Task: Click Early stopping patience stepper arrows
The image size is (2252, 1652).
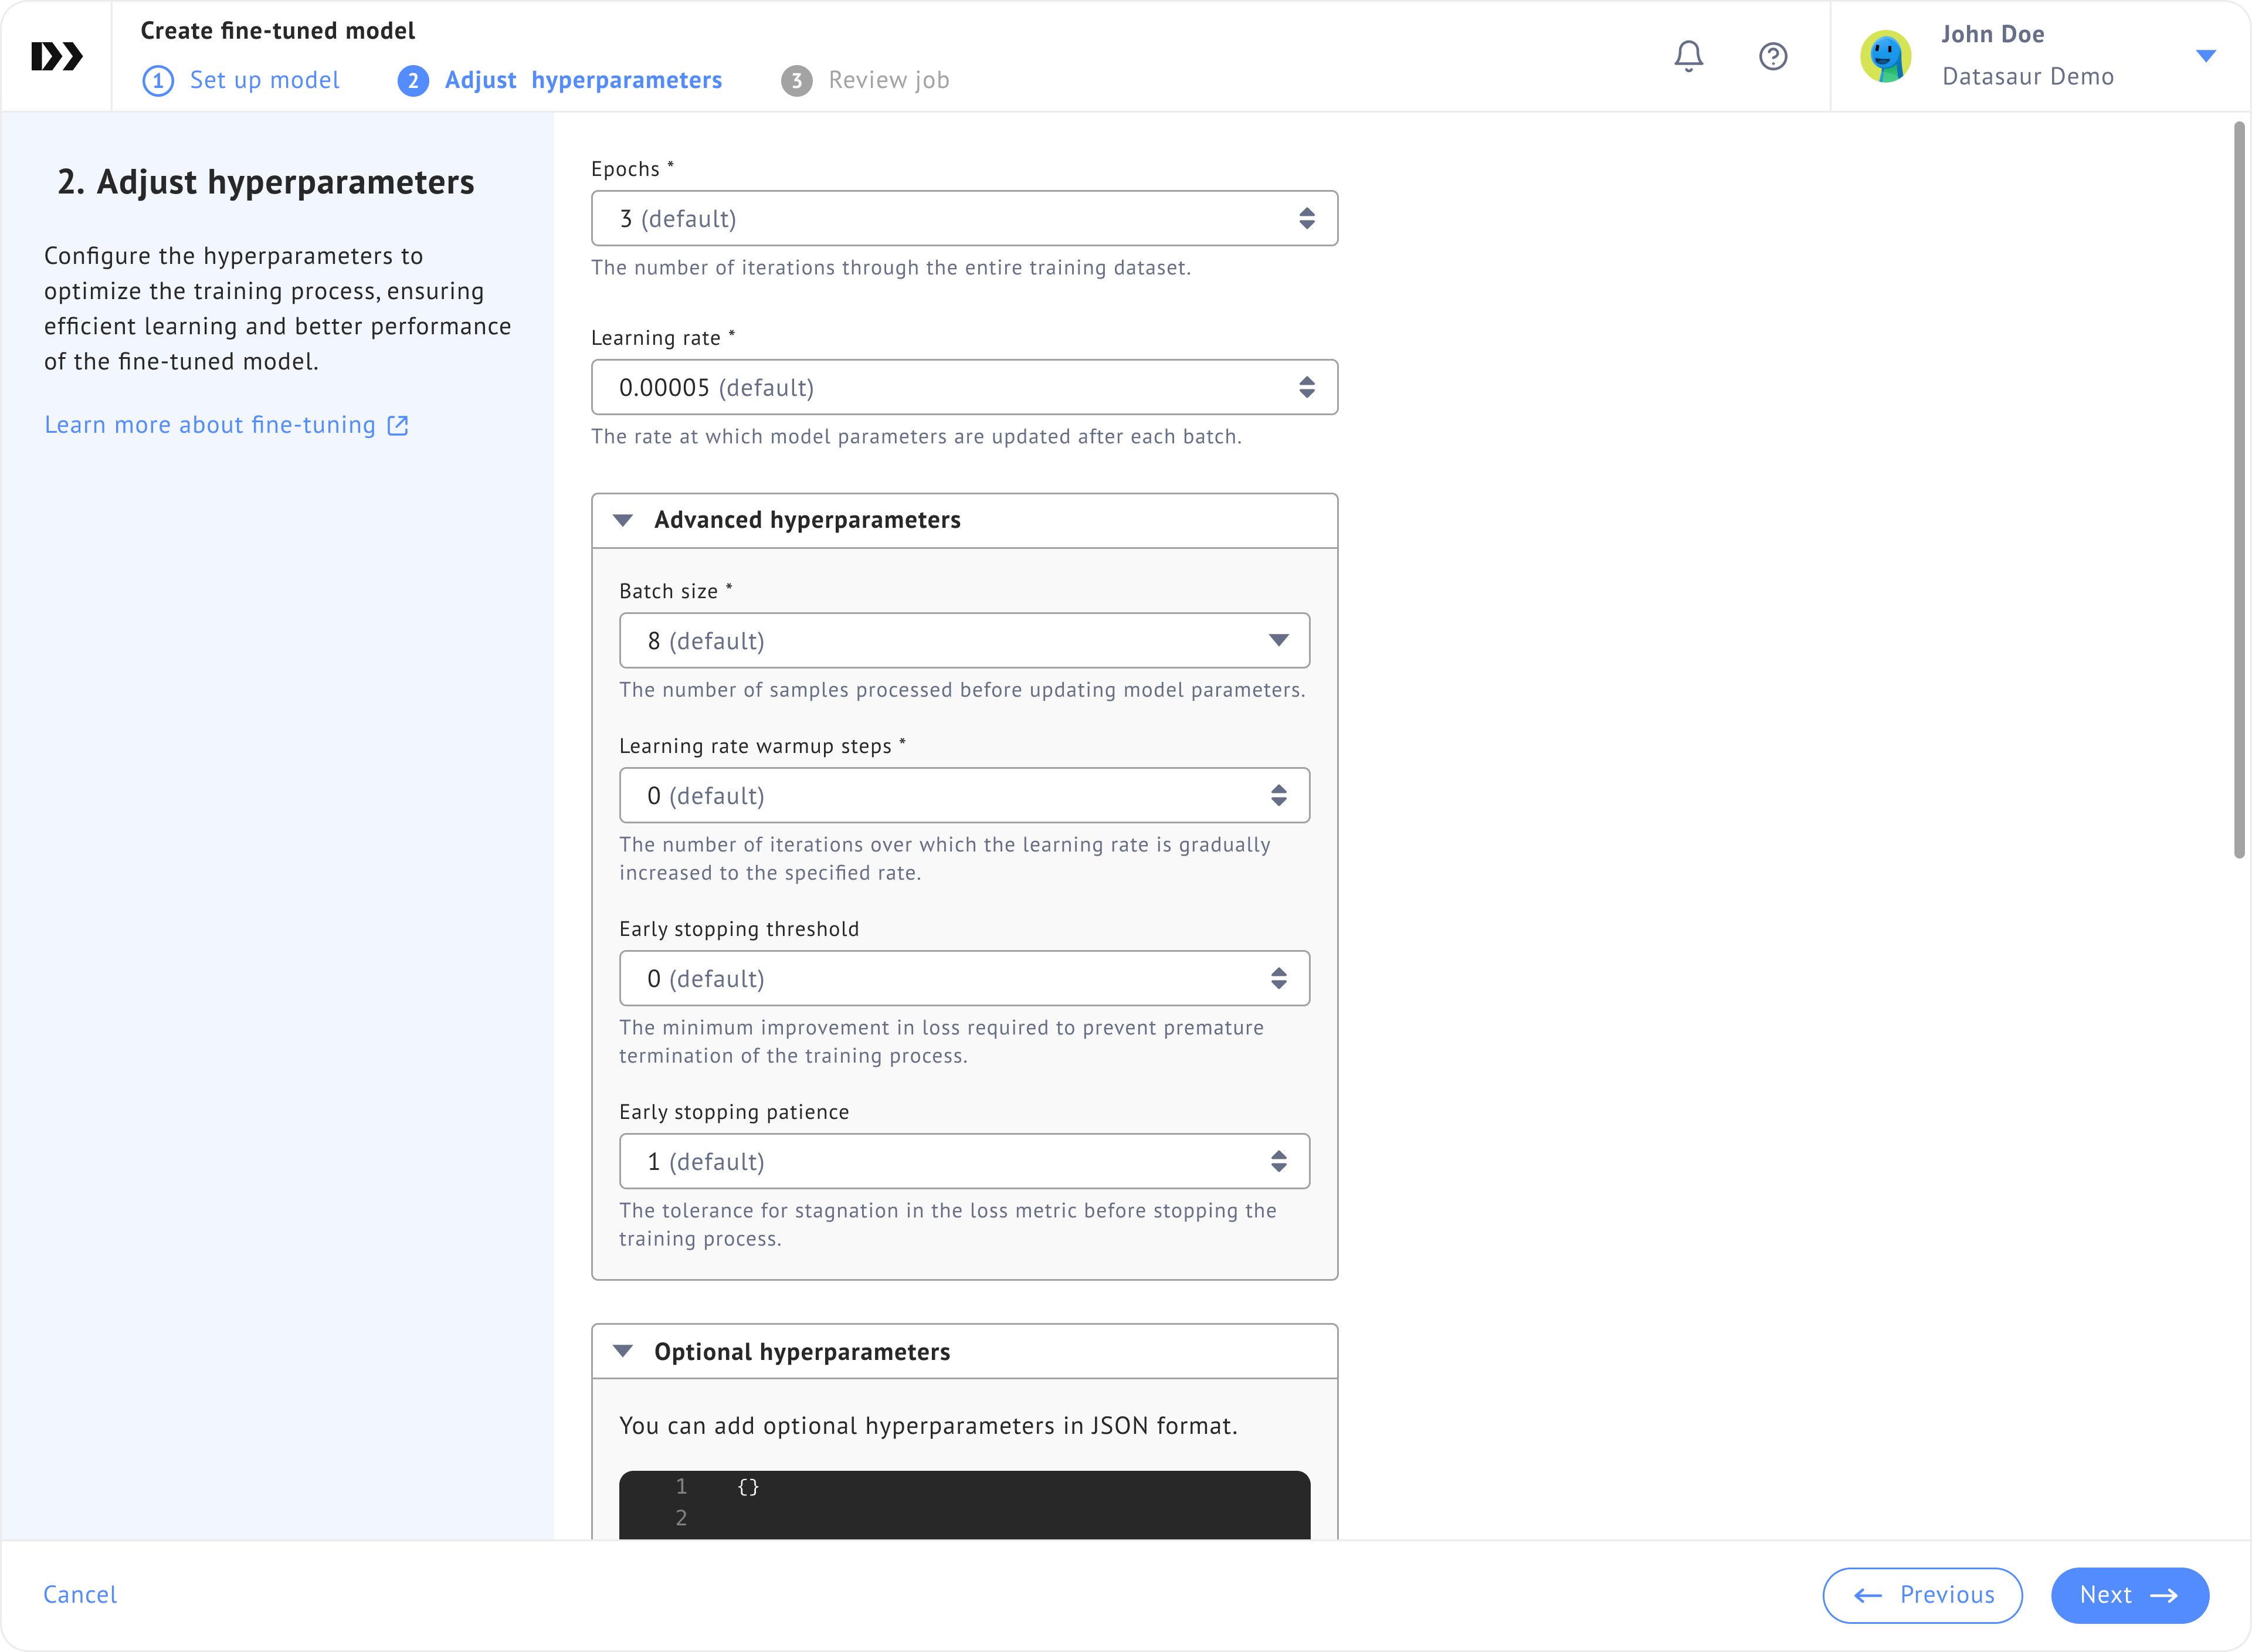Action: pos(1278,1161)
